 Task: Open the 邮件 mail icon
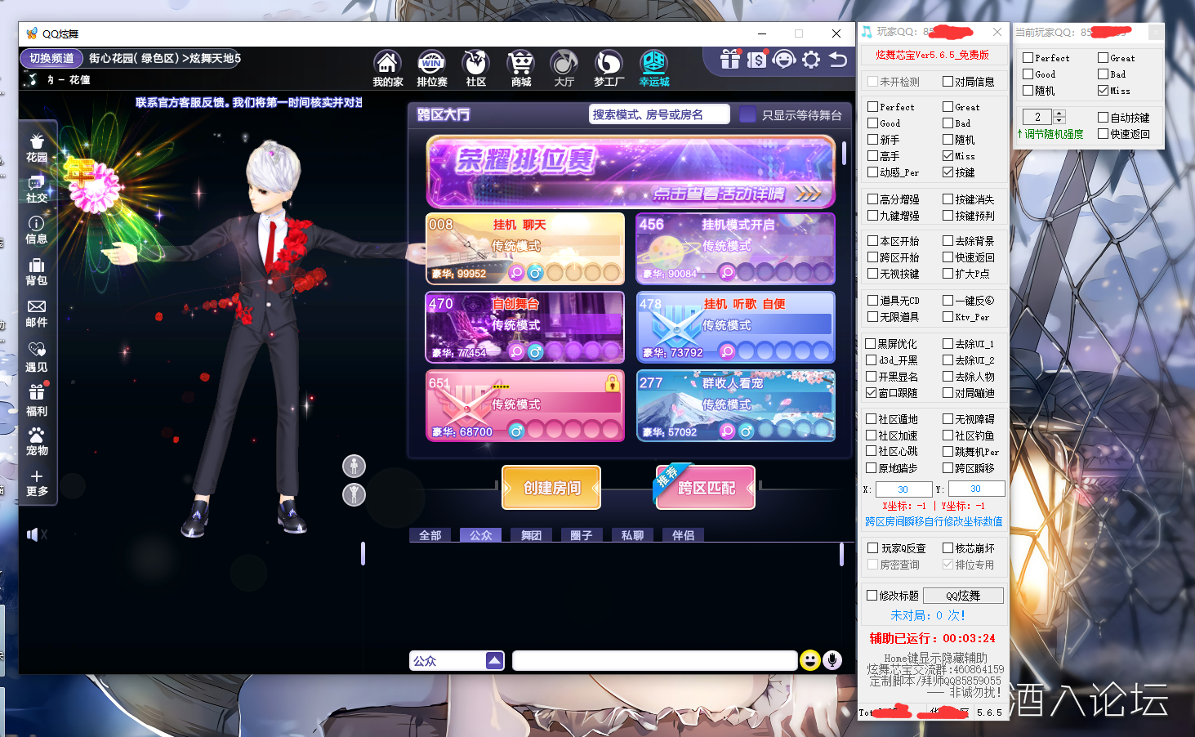(x=37, y=312)
